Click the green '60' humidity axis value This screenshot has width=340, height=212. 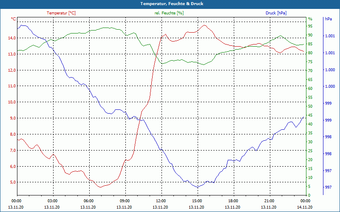coord(310,88)
